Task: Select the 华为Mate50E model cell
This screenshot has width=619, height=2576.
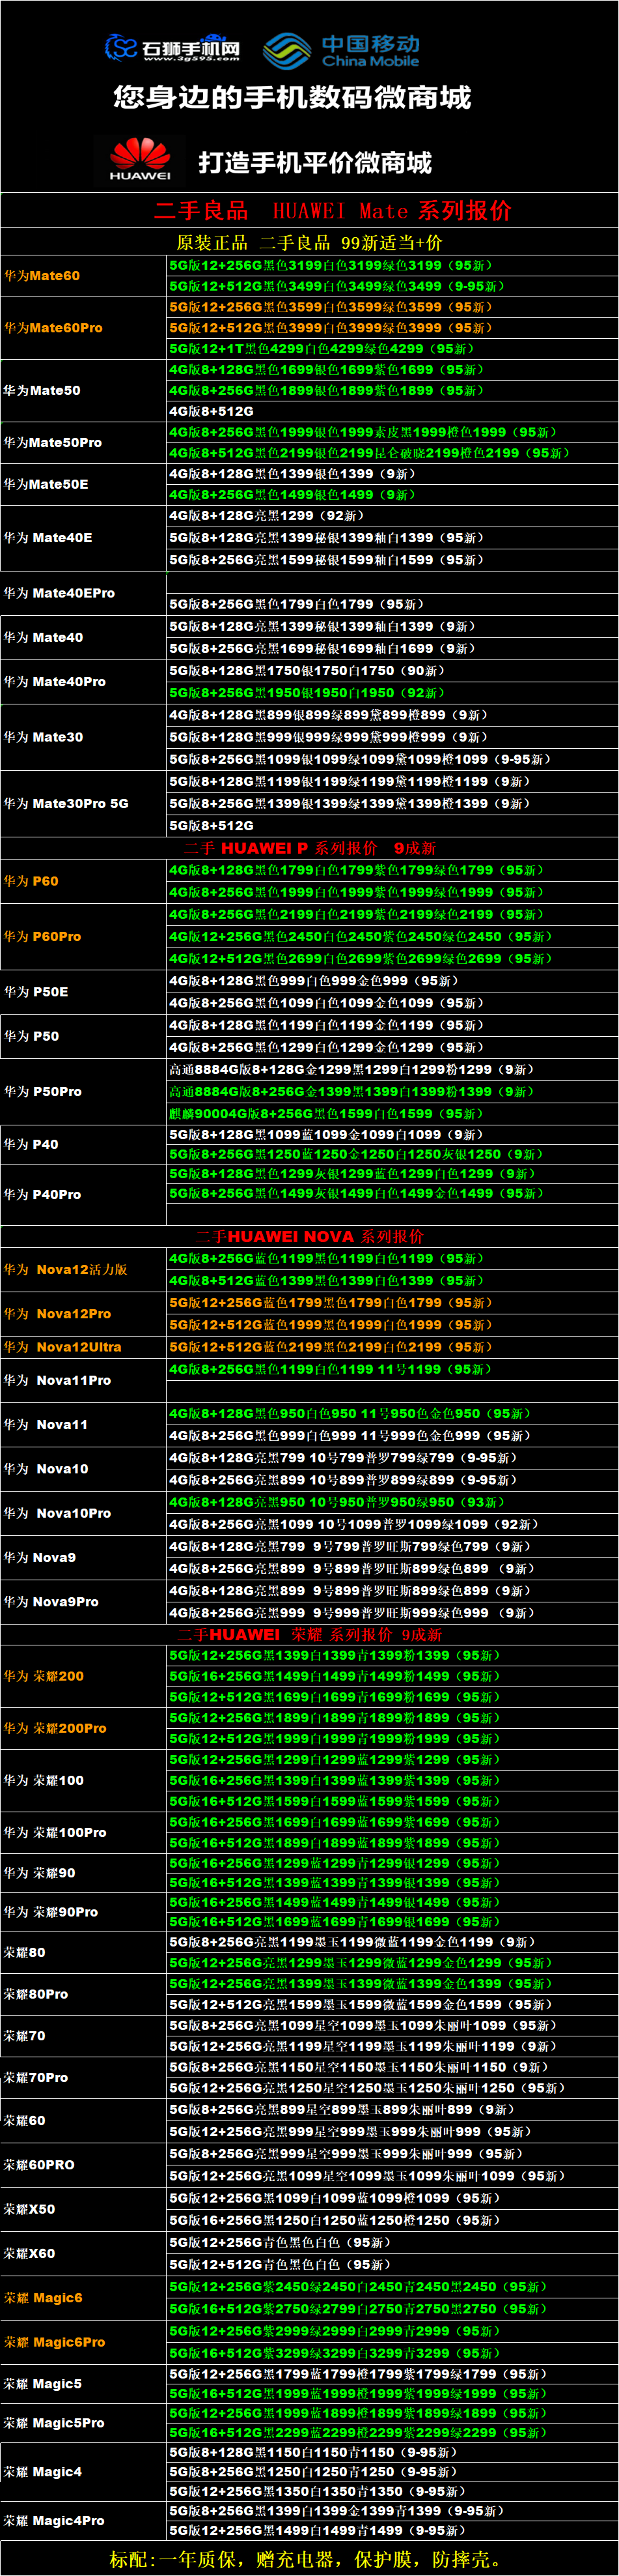Action: tap(83, 484)
